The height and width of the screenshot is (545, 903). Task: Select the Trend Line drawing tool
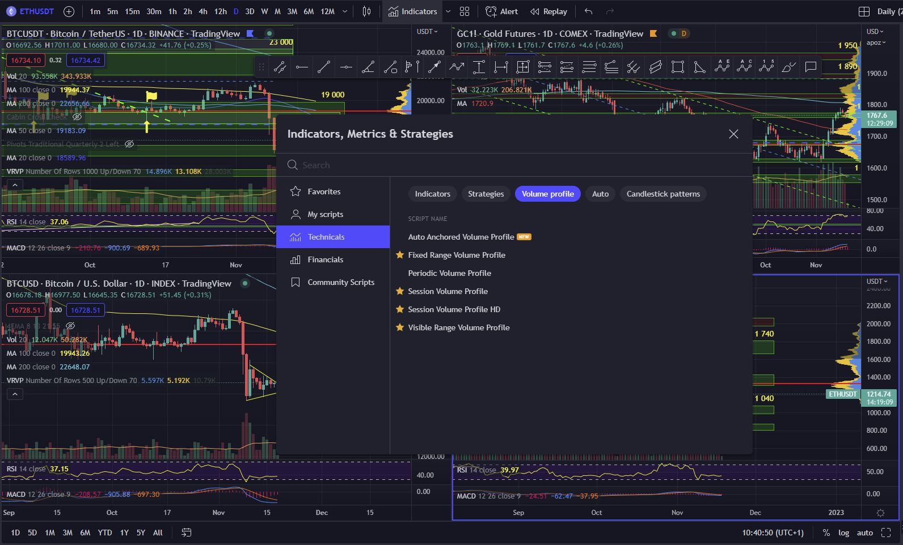point(324,67)
